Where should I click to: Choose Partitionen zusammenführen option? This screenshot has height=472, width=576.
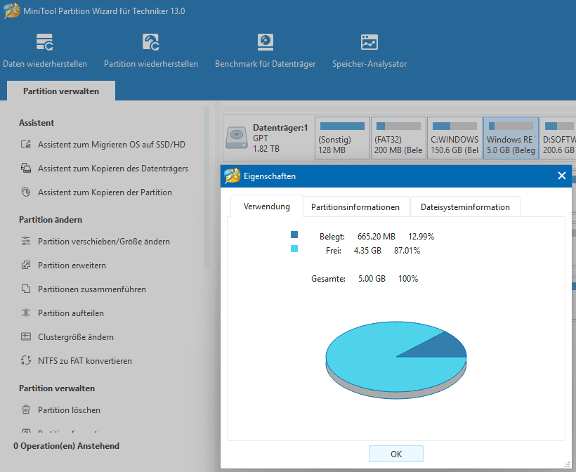tap(92, 289)
